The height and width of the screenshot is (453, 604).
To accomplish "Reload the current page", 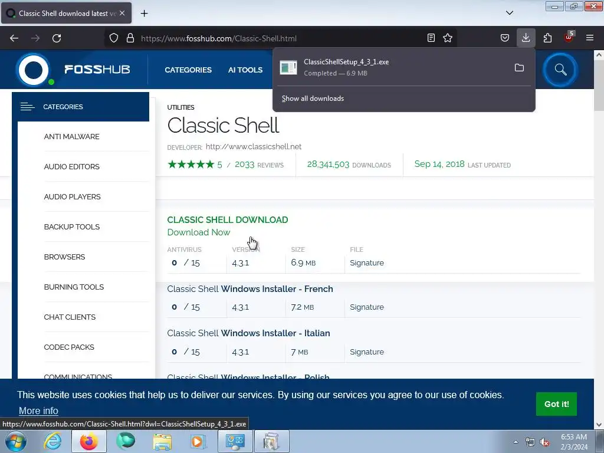I will pyautogui.click(x=57, y=38).
